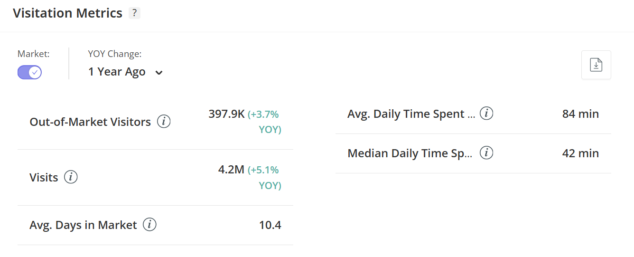Screen dimensions: 634x257
Task: Show info for Out-of-Market Visitors
Action: (164, 122)
